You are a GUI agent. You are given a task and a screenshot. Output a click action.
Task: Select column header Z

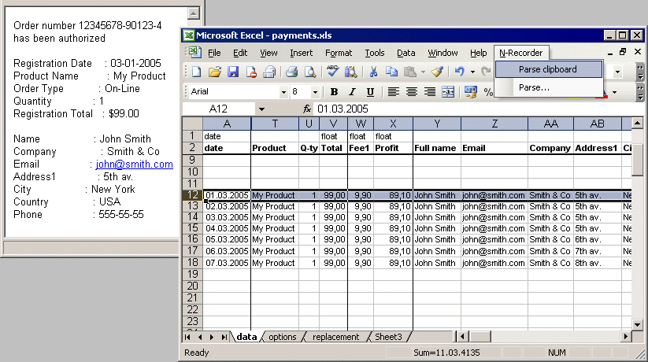494,124
